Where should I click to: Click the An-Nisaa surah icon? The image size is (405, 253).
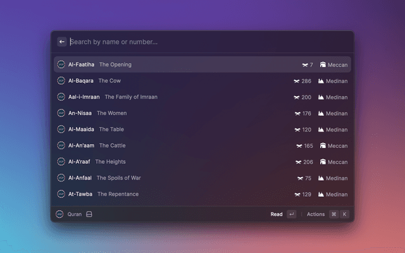[x=61, y=113]
